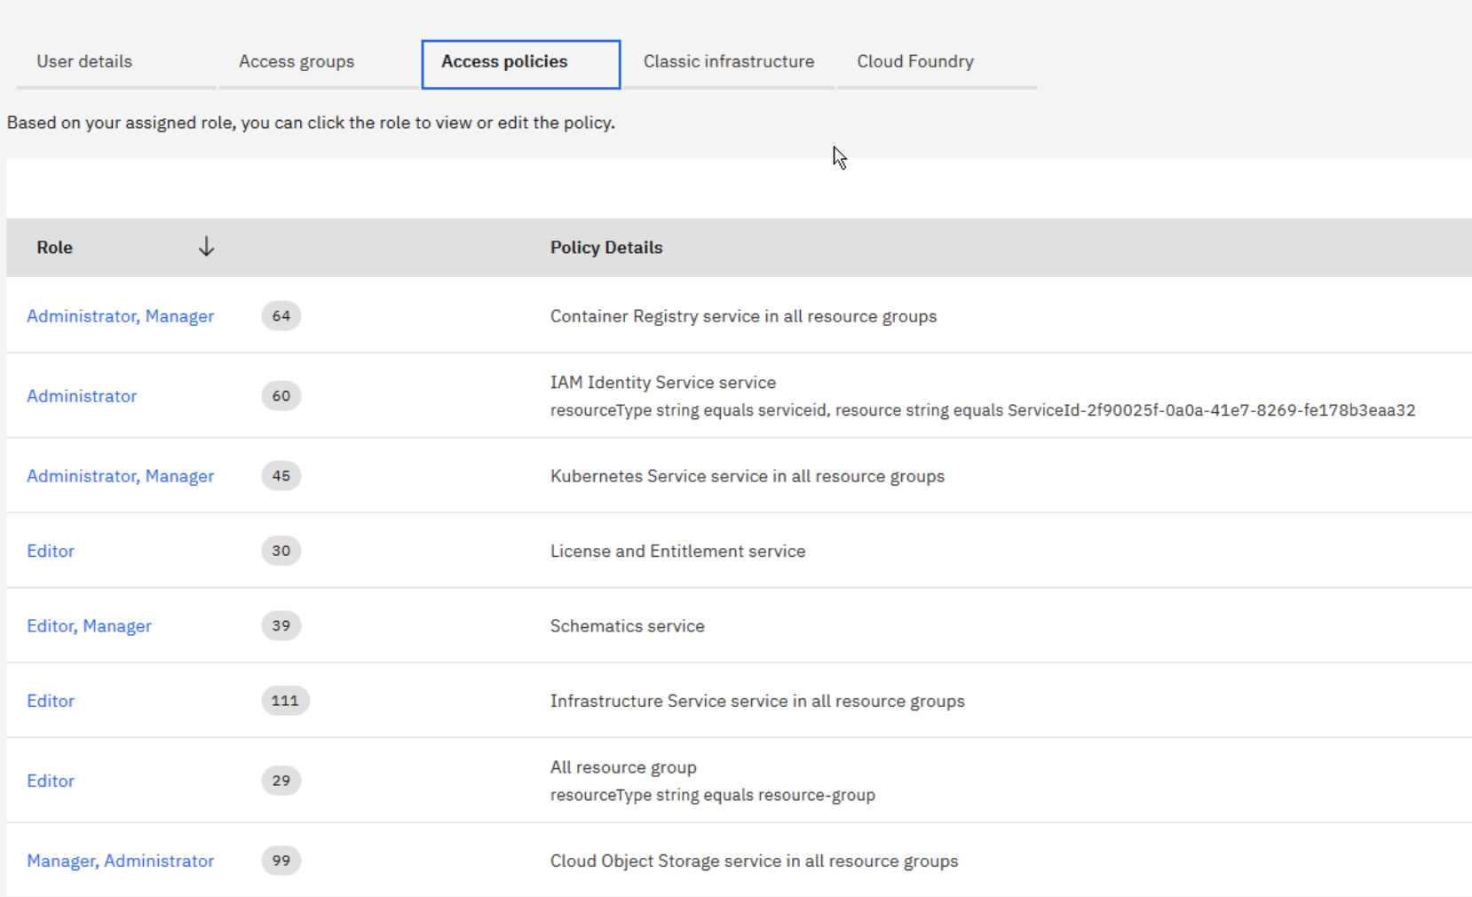The image size is (1472, 897).
Task: Click the Editor, Manager role for Schematics service
Action: [x=89, y=626]
